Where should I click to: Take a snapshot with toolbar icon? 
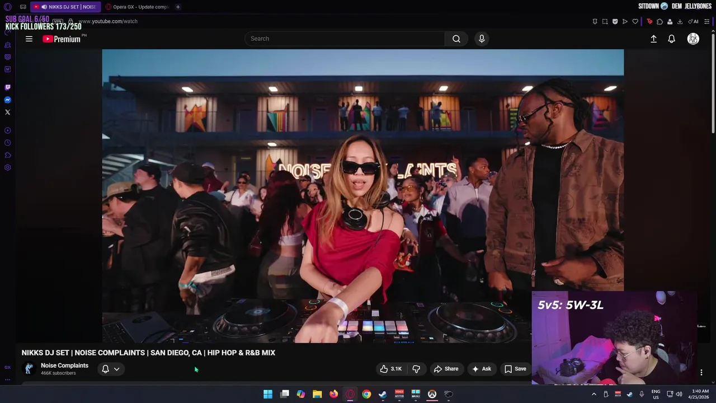click(x=605, y=21)
